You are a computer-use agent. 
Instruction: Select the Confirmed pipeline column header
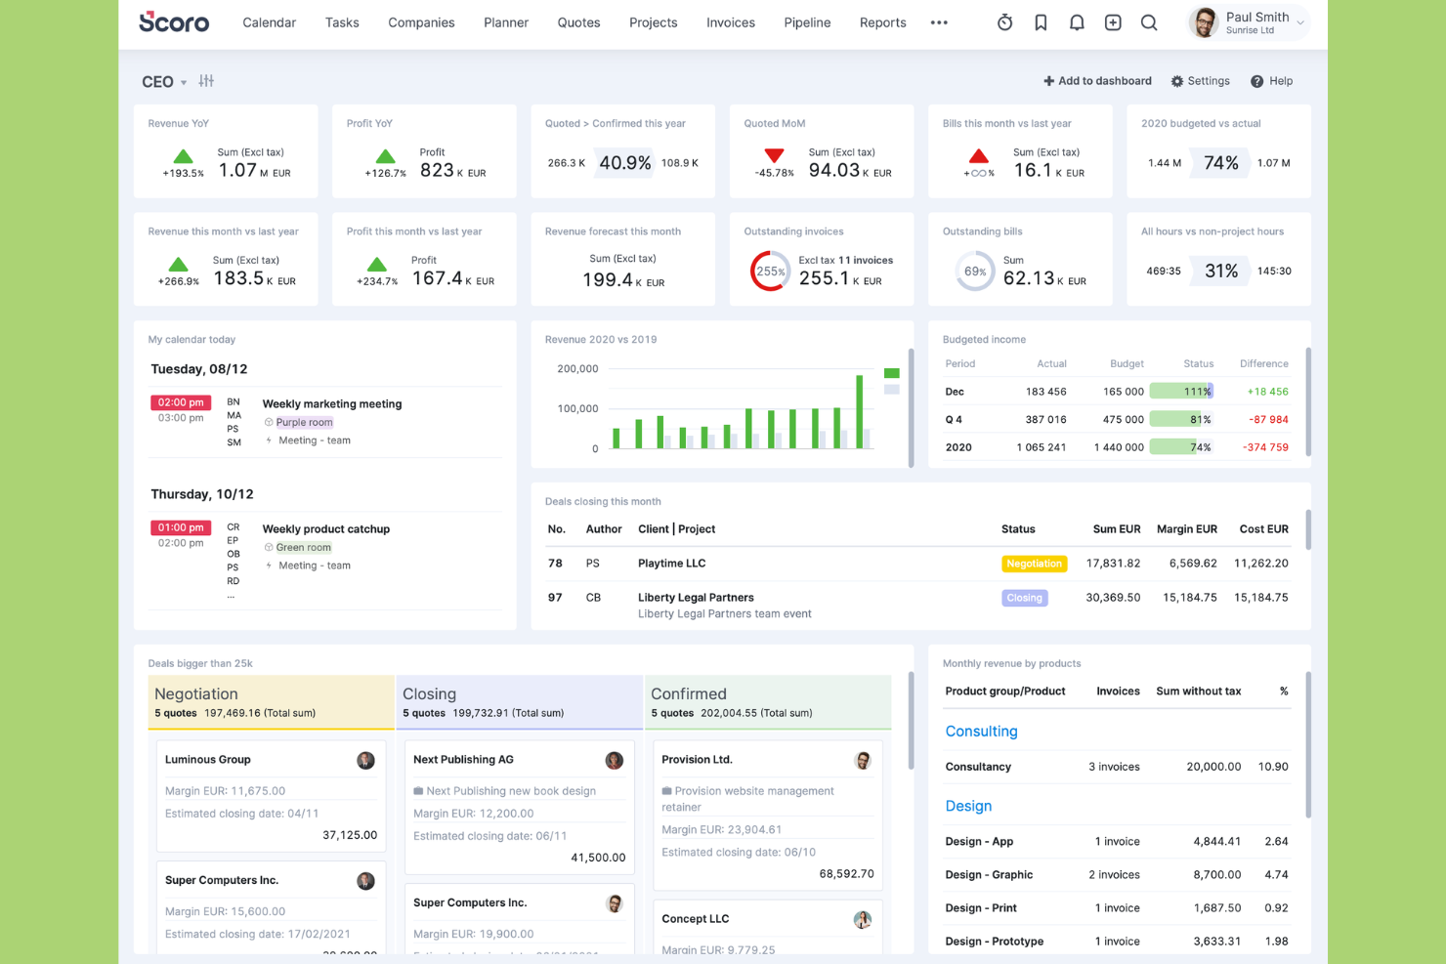tap(769, 702)
